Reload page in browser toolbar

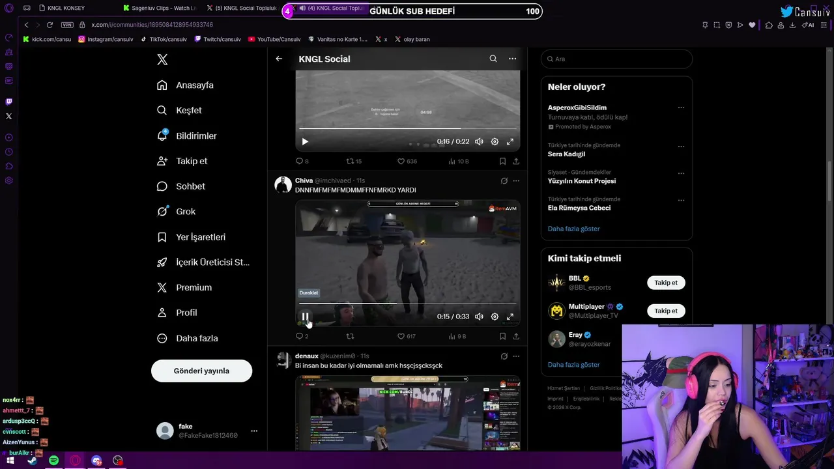50,25
